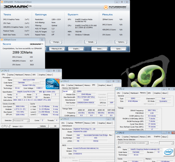This screenshot has width=175, height=162.
Task: Click the Game... button
Action: 119,49
